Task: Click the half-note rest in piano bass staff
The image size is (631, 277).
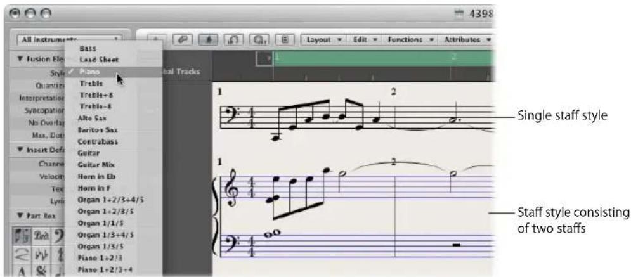Action: click(456, 244)
